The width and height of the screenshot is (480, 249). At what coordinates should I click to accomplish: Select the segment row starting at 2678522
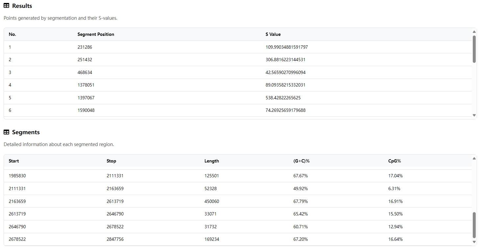(238, 239)
